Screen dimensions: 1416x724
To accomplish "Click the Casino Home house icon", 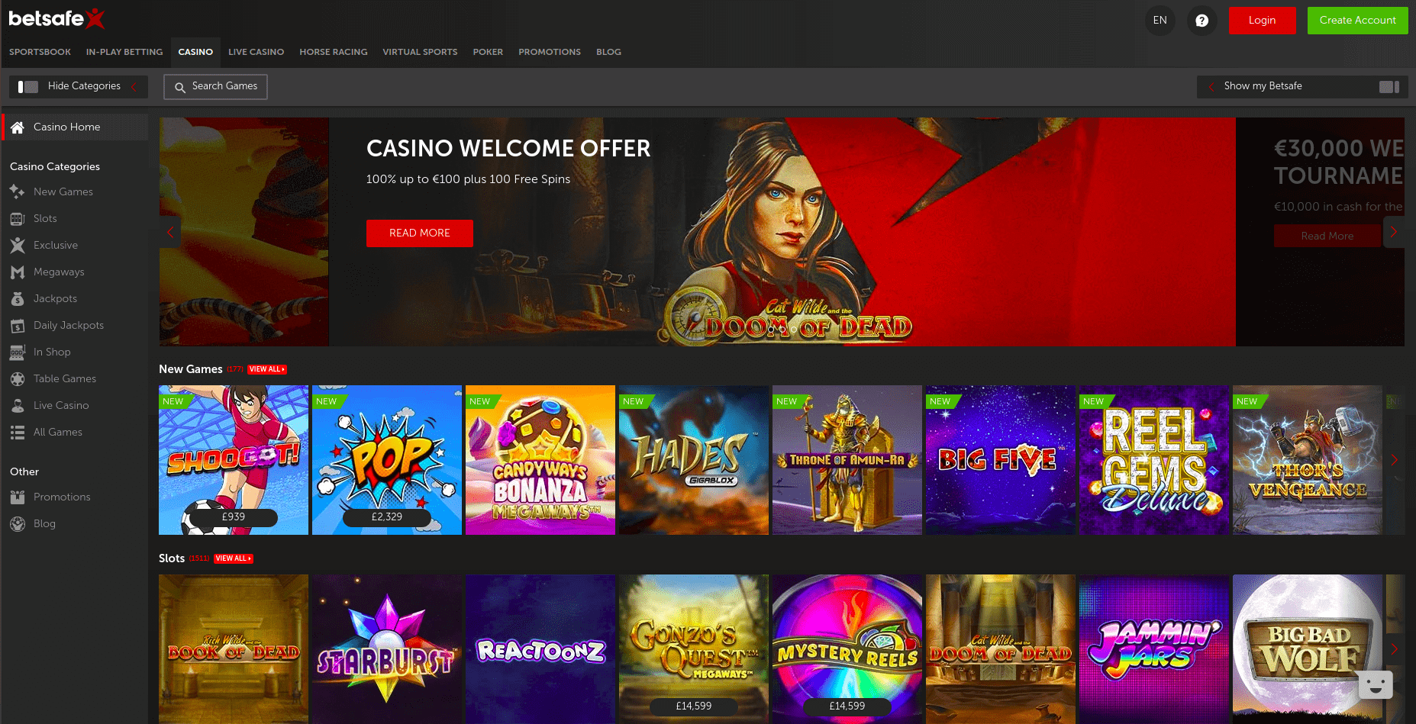I will [18, 127].
